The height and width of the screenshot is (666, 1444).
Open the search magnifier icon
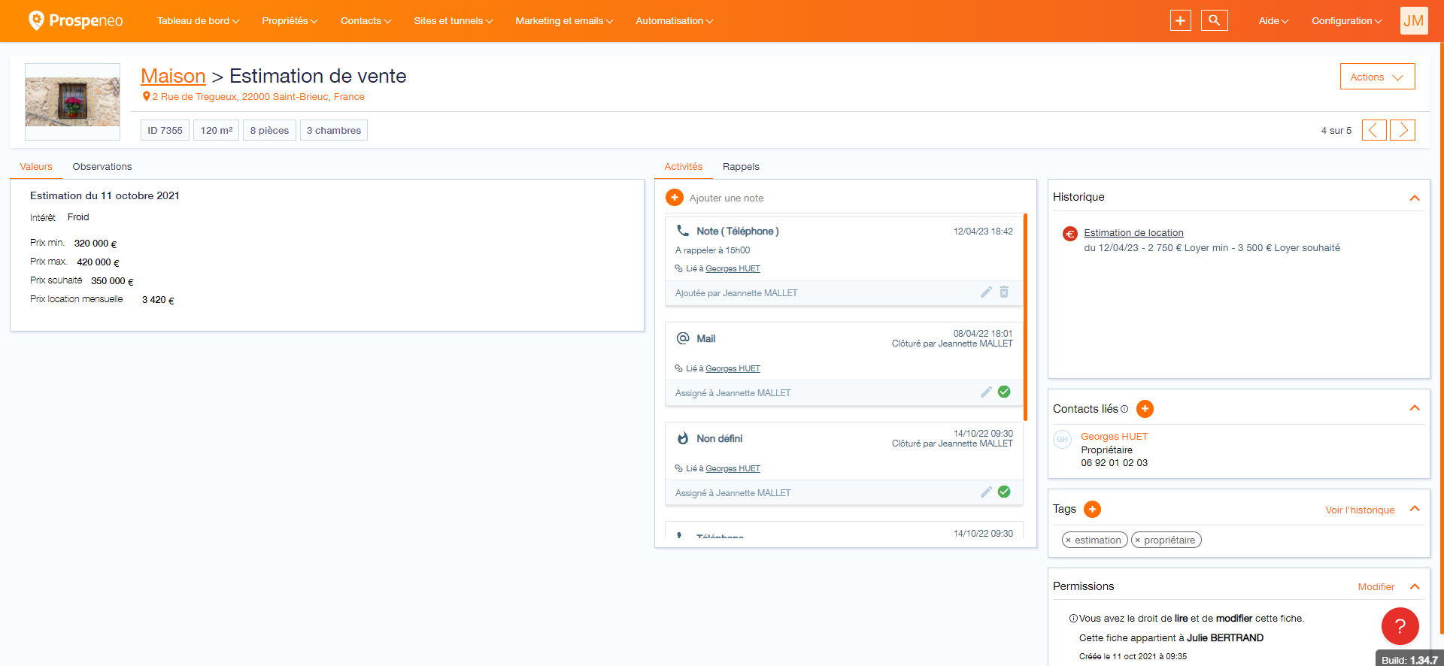[x=1214, y=20]
